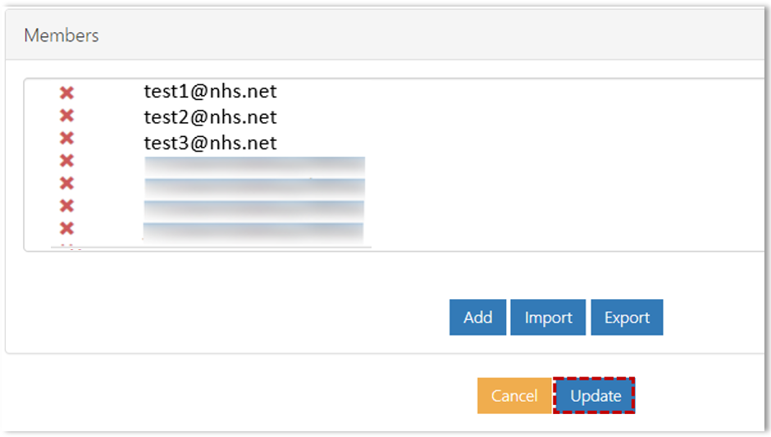The height and width of the screenshot is (437, 771).
Task: Cancel the membership changes
Action: (514, 396)
